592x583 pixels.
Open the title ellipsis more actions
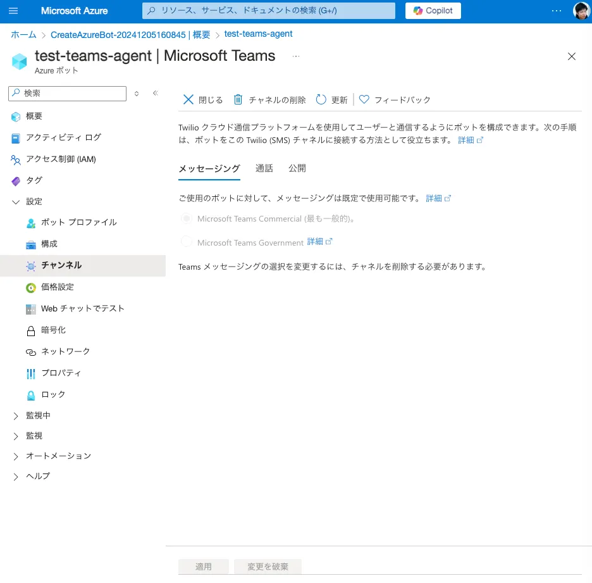coord(296,56)
